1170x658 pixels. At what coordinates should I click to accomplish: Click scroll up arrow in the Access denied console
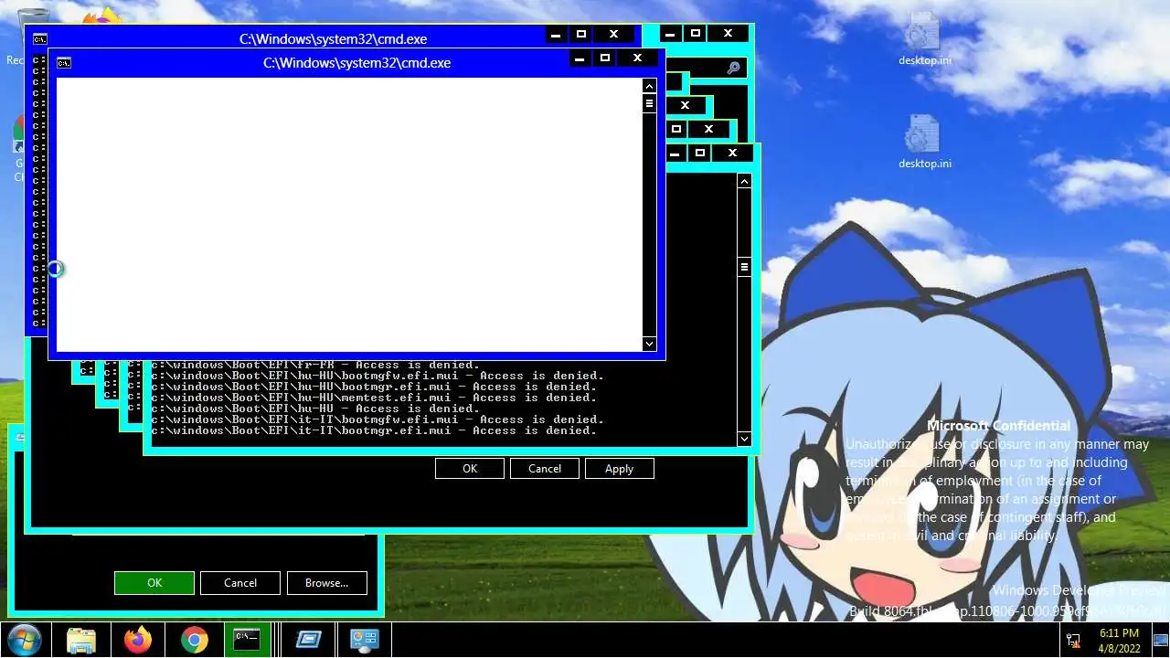click(x=744, y=181)
